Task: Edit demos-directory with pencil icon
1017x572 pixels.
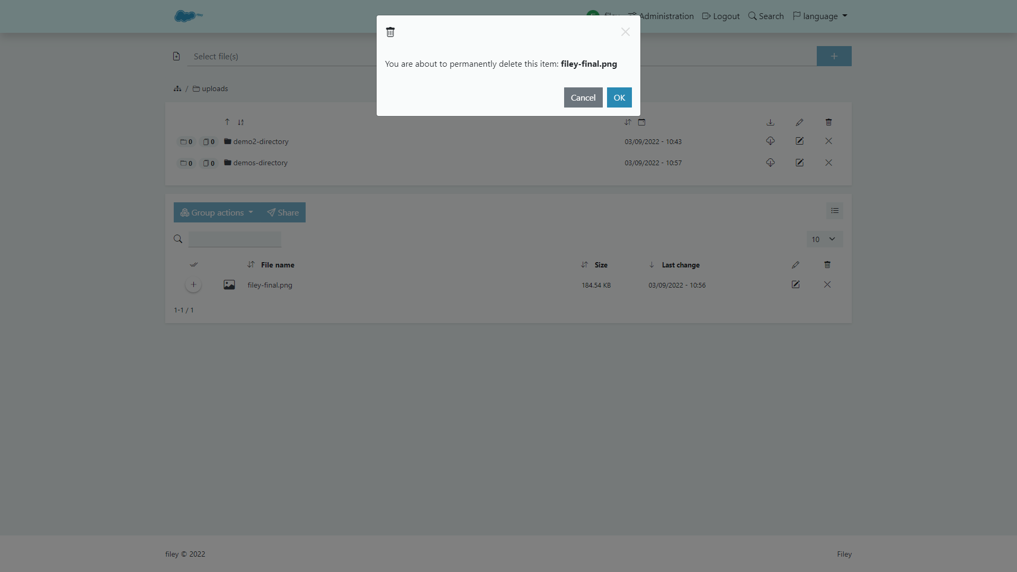Action: [799, 163]
